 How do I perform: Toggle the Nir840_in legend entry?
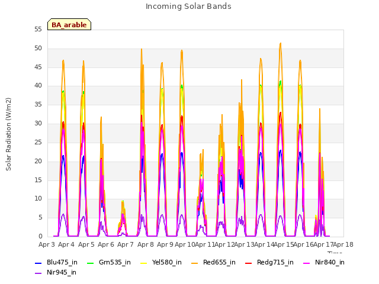(324, 262)
